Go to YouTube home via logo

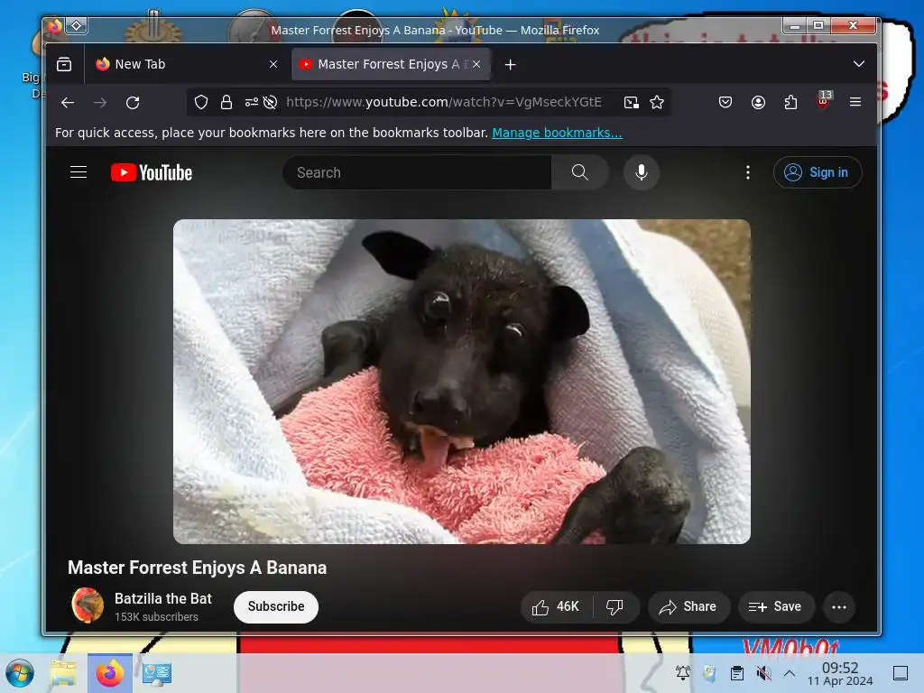(152, 172)
